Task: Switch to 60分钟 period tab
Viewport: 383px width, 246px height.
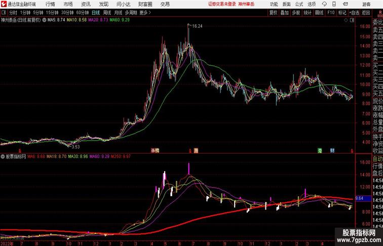Action: (83, 13)
